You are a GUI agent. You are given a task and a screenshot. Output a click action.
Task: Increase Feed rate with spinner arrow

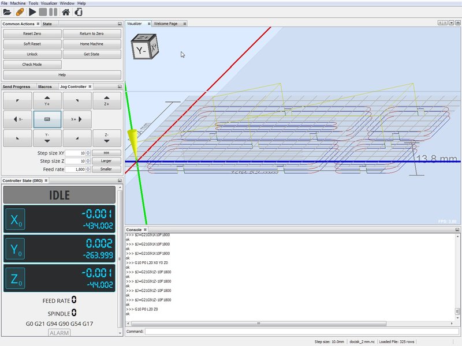88,168
